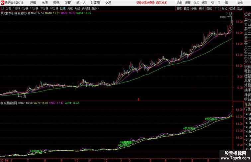Select the 月线 monthly period
251x162 pixels.
77,8
